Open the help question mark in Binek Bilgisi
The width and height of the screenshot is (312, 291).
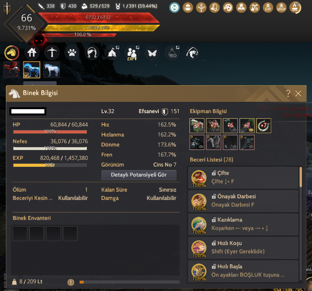(288, 93)
